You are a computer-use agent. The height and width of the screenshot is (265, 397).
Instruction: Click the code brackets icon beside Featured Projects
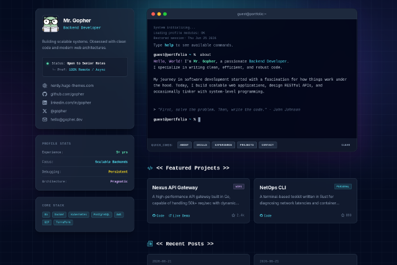tap(150, 168)
